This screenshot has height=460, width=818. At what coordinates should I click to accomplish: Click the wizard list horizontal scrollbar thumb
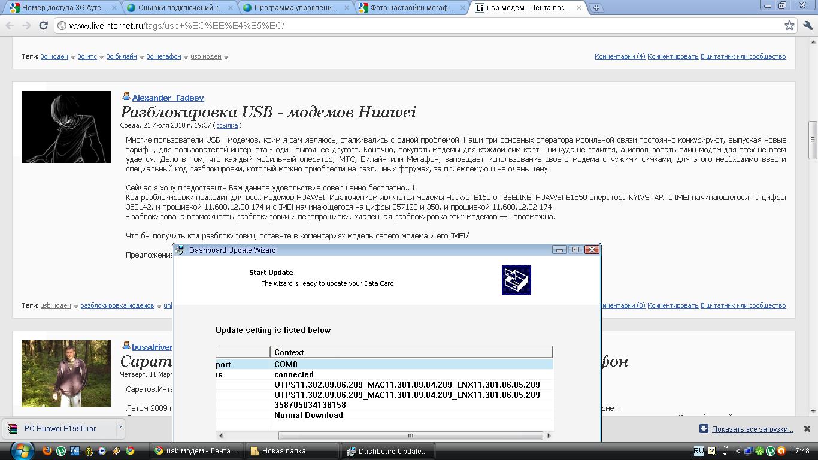point(411,435)
